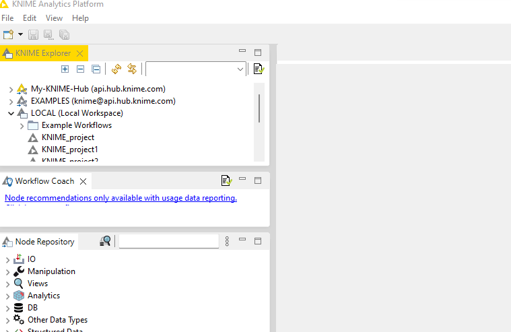
Task: Maximize the KNIME Explorer panel
Action: tap(258, 53)
